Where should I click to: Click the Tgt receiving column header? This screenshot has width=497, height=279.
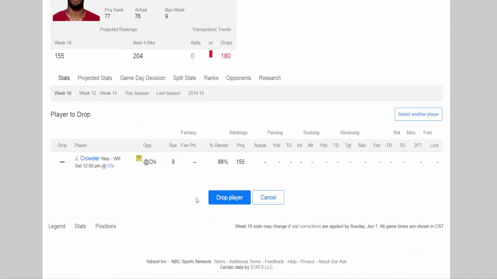[x=348, y=145]
